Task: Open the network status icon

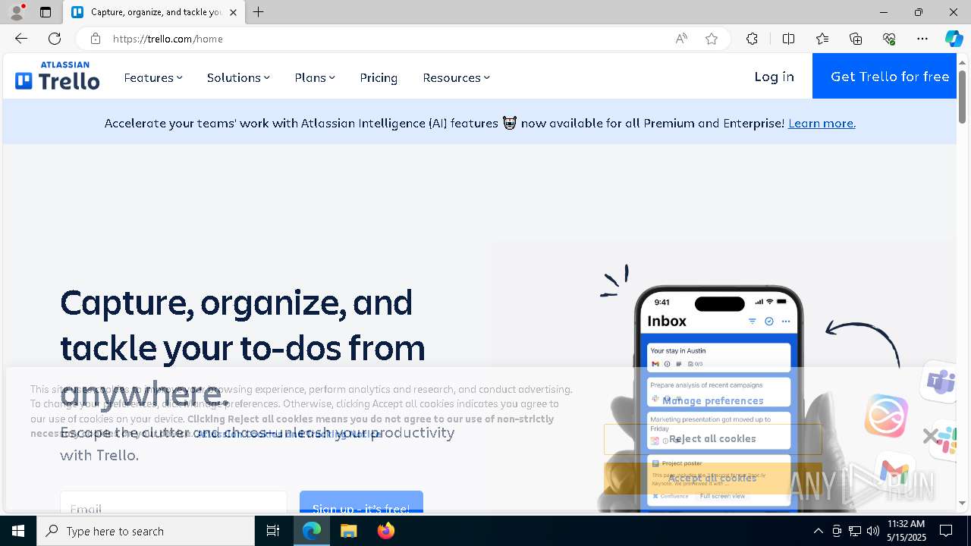Action: coord(855,531)
